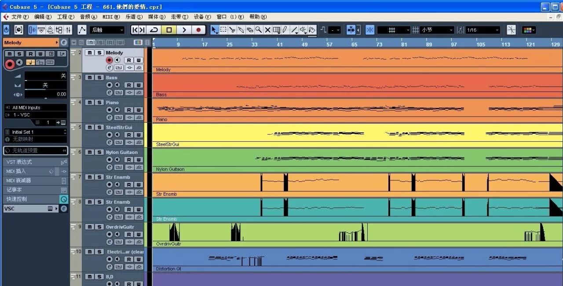Open the 1 - VSC output dropdown

pyautogui.click(x=36, y=115)
